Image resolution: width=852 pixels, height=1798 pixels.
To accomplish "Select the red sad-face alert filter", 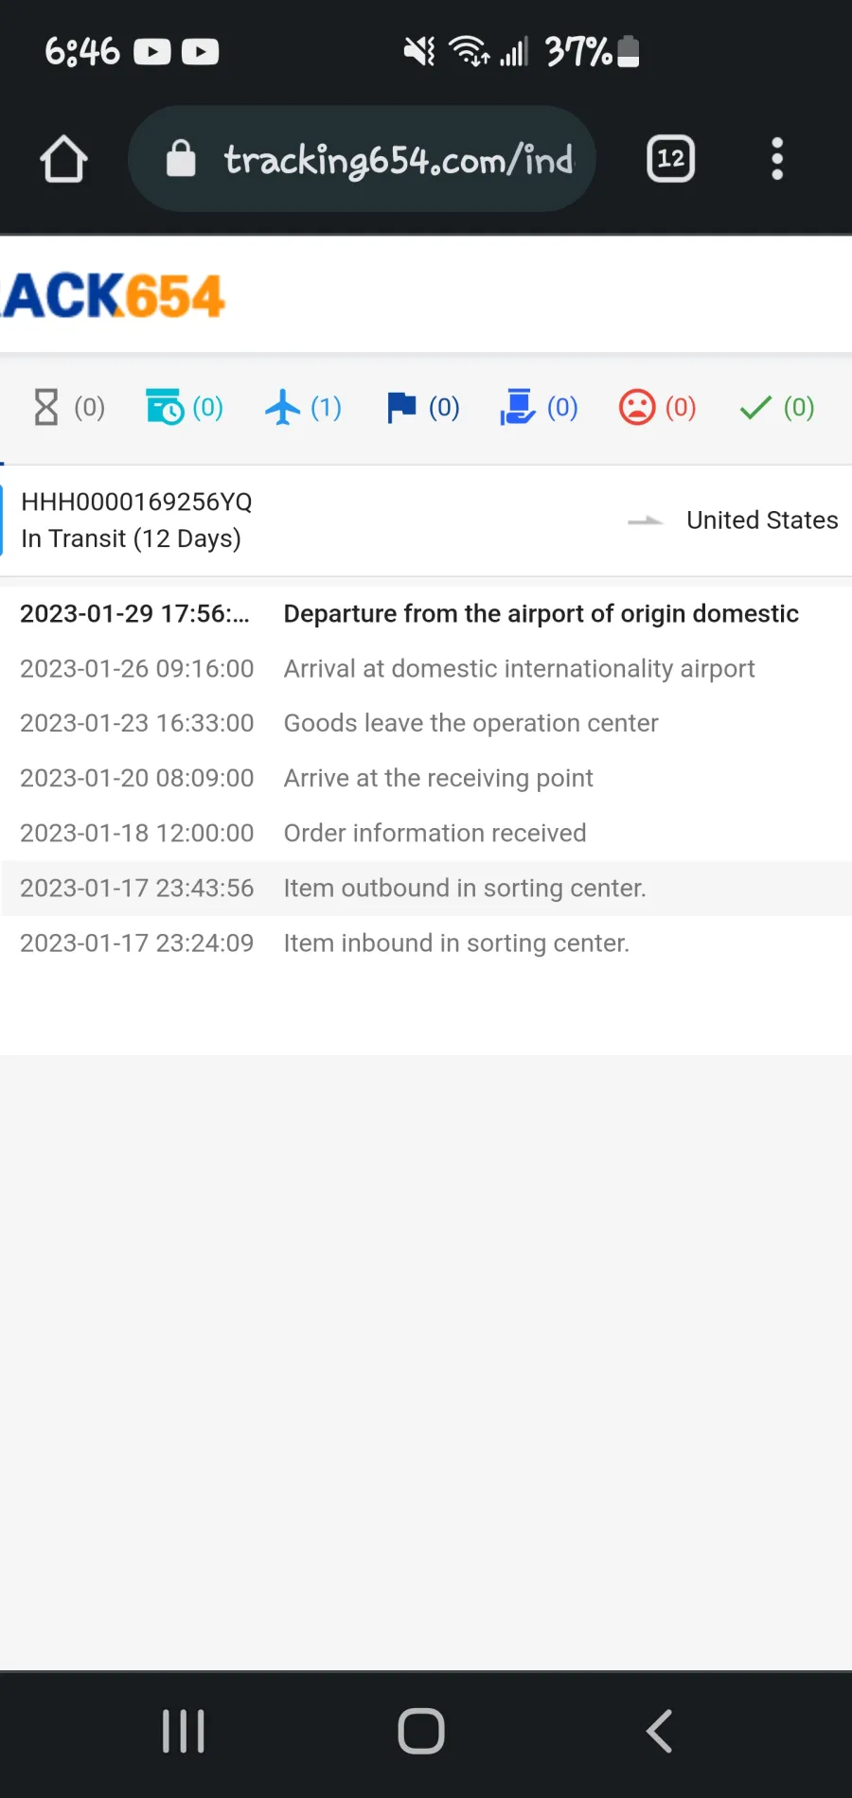I will (658, 408).
